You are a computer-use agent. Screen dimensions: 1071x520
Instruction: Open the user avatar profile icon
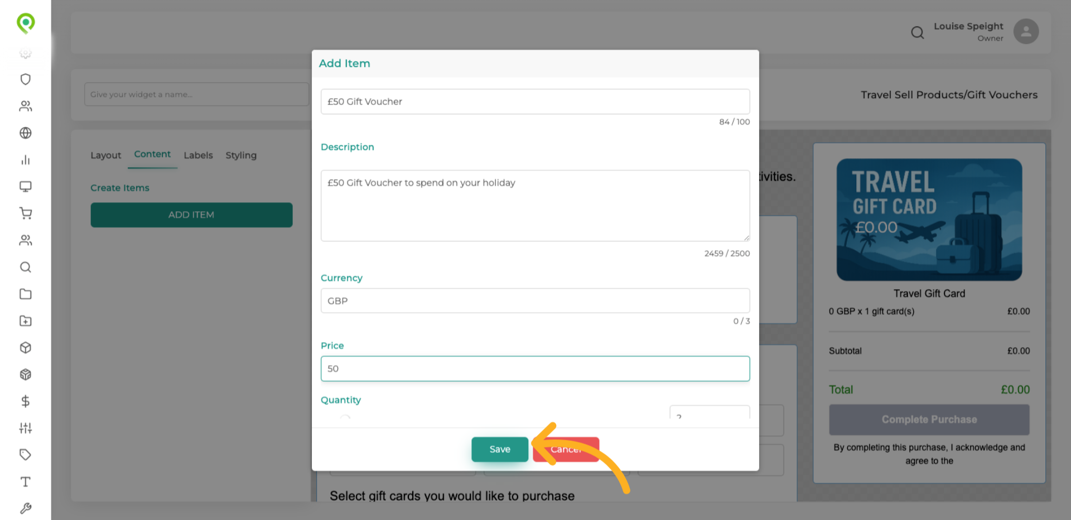[1026, 31]
